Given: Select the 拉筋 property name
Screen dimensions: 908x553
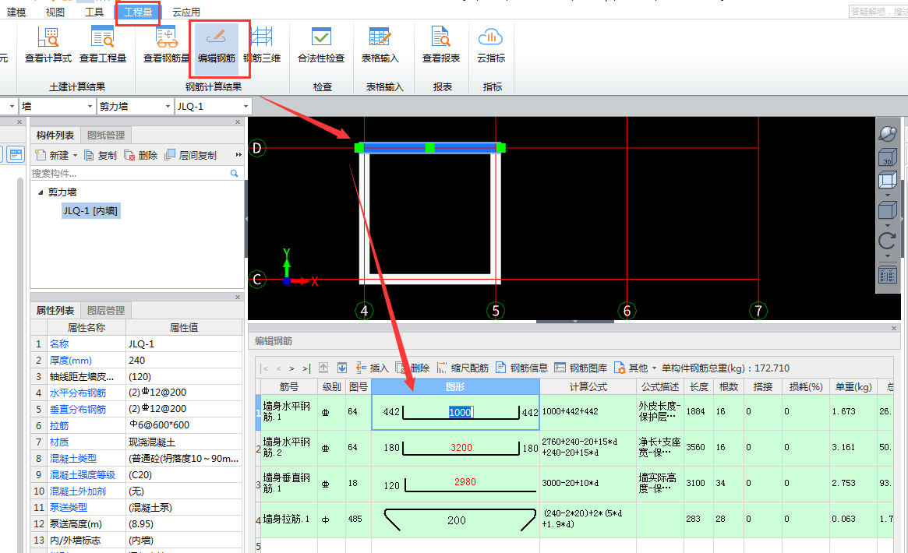Looking at the screenshot, I should pos(59,426).
